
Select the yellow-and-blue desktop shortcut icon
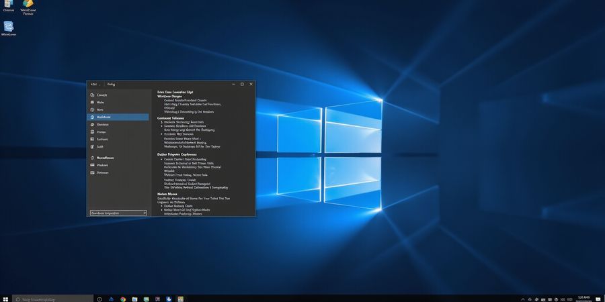point(28,7)
